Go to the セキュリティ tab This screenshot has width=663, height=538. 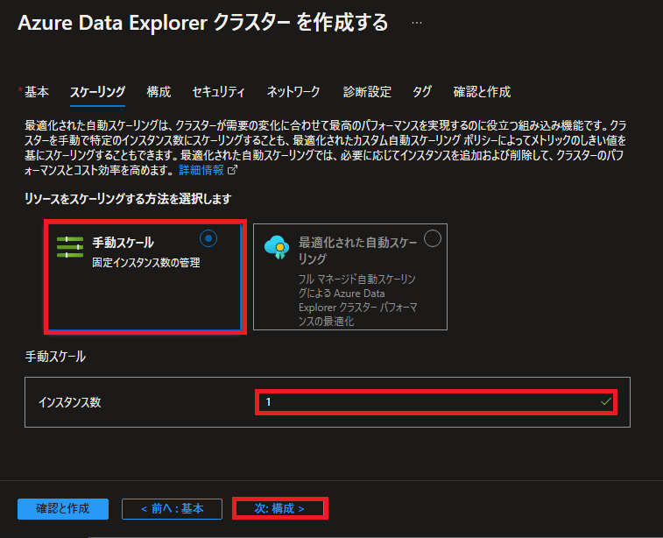(x=218, y=92)
